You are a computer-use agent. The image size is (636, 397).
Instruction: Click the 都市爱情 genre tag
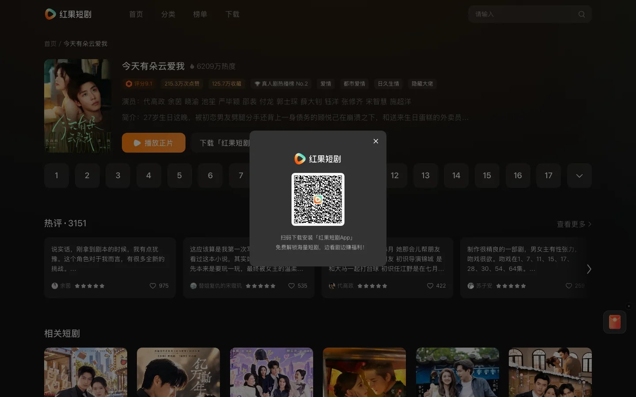tap(354, 84)
